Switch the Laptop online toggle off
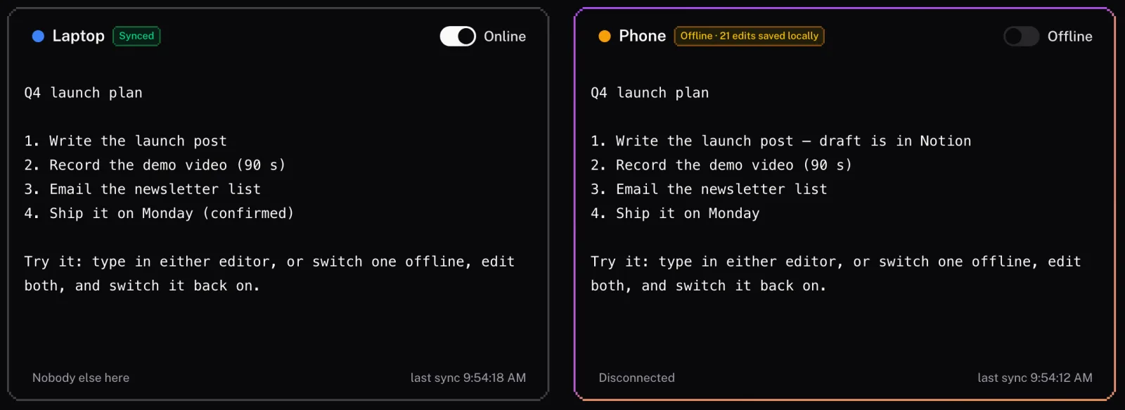Image resolution: width=1125 pixels, height=410 pixels. [x=458, y=36]
